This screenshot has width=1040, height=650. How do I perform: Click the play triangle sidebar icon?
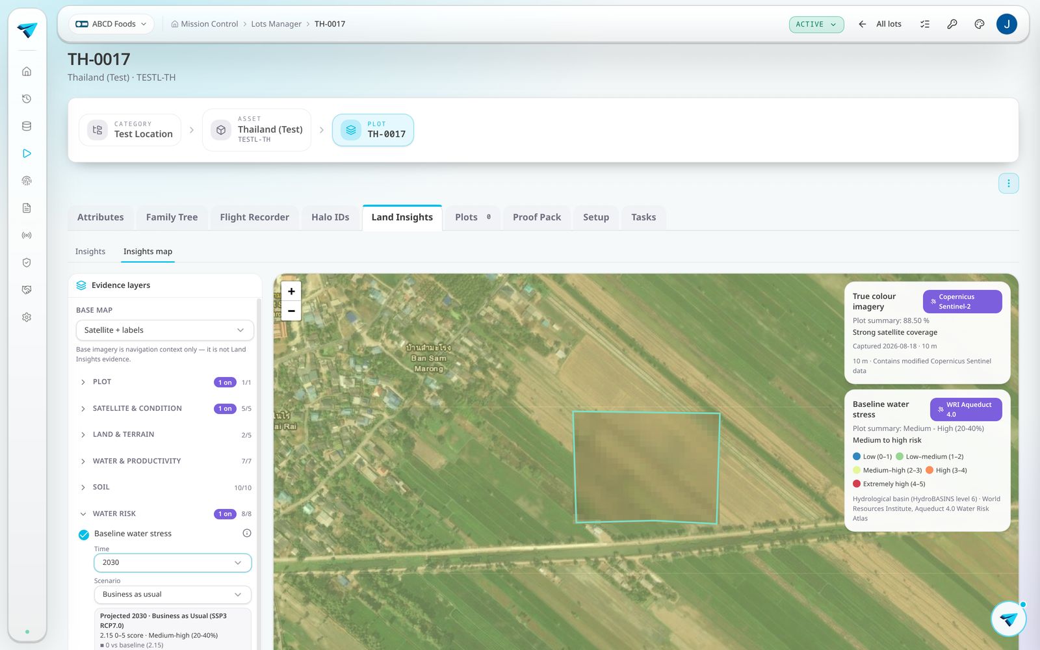click(27, 153)
